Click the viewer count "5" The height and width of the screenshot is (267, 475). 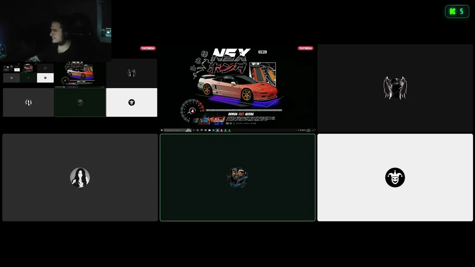click(462, 11)
